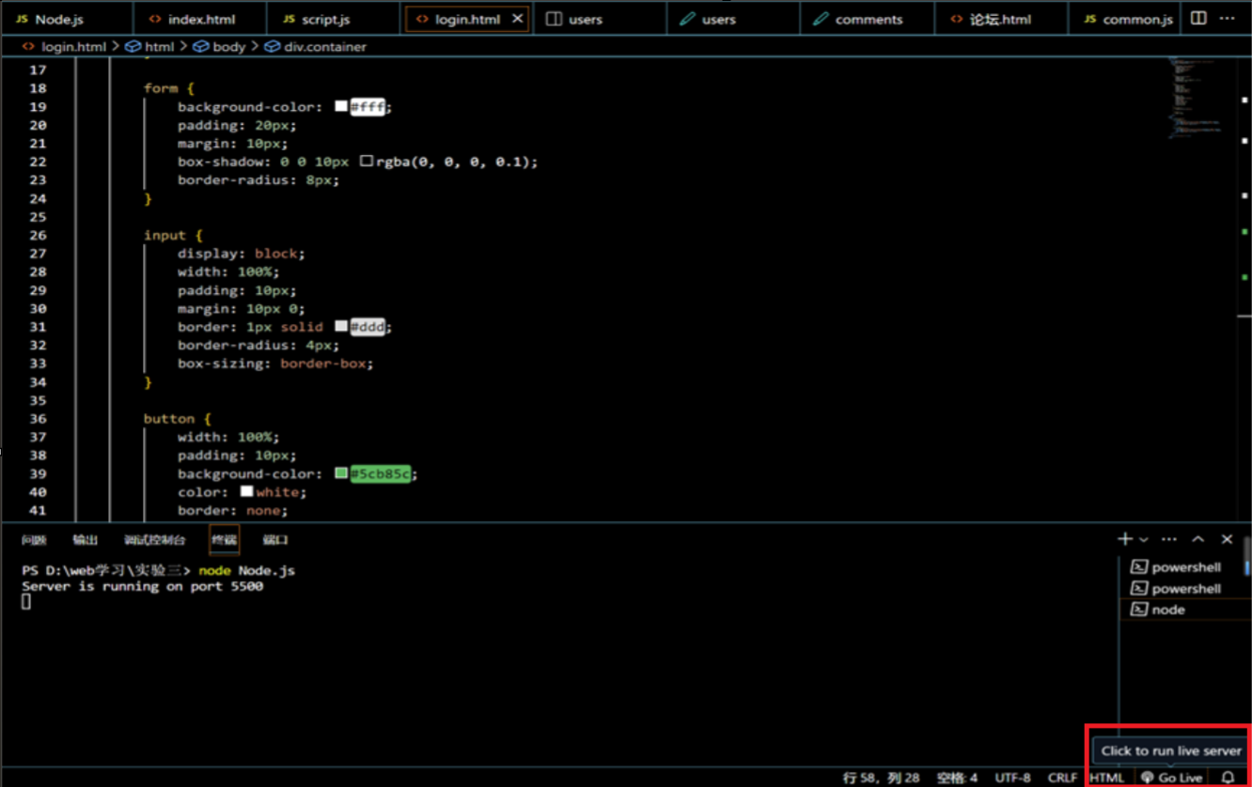Click the UTF-8 encoding indicator

(1012, 778)
